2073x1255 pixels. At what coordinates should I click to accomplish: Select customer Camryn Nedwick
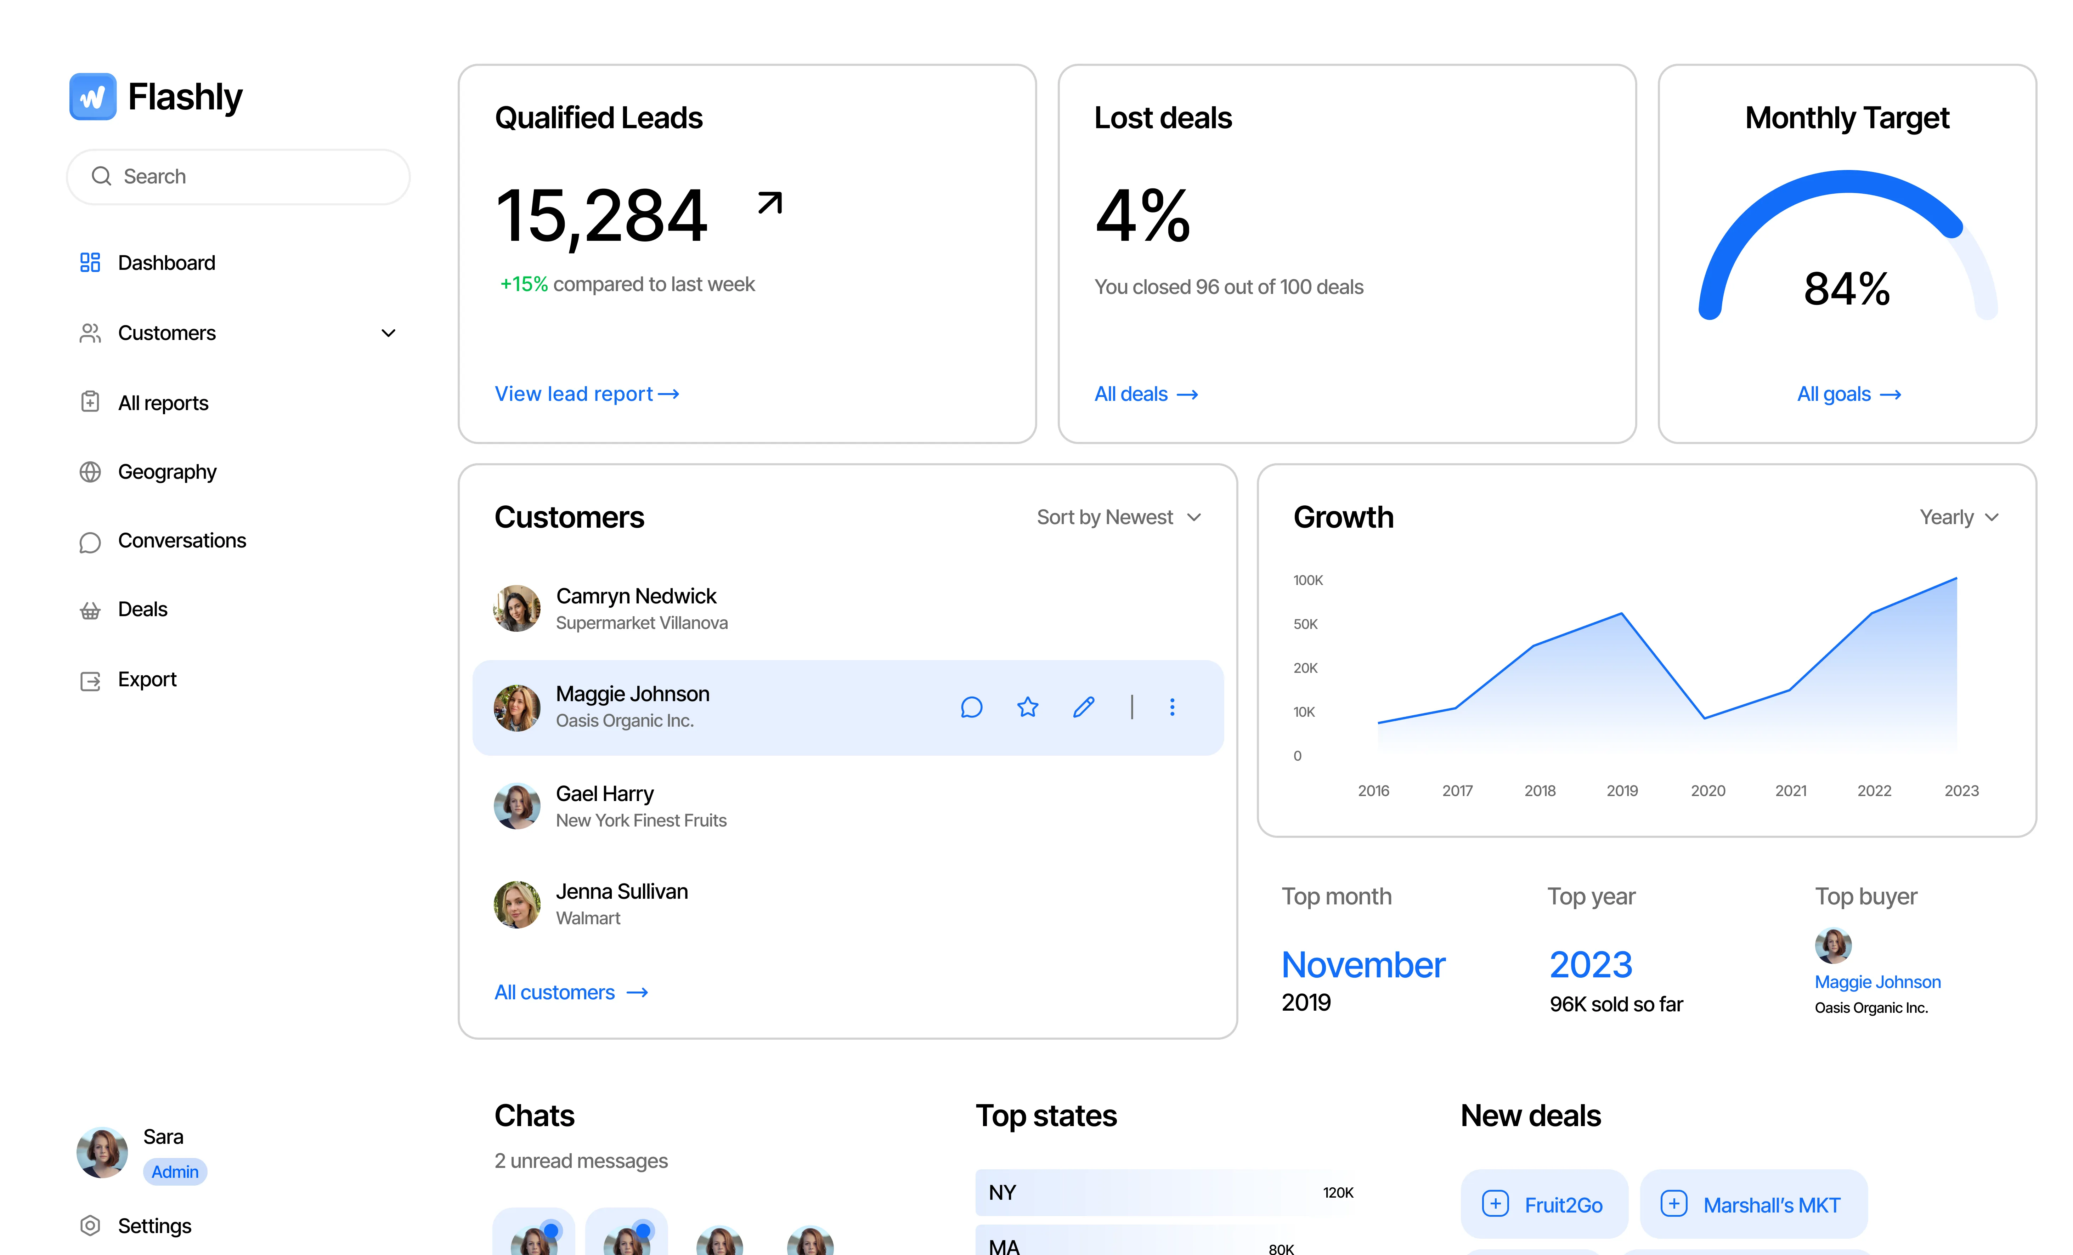pos(848,608)
